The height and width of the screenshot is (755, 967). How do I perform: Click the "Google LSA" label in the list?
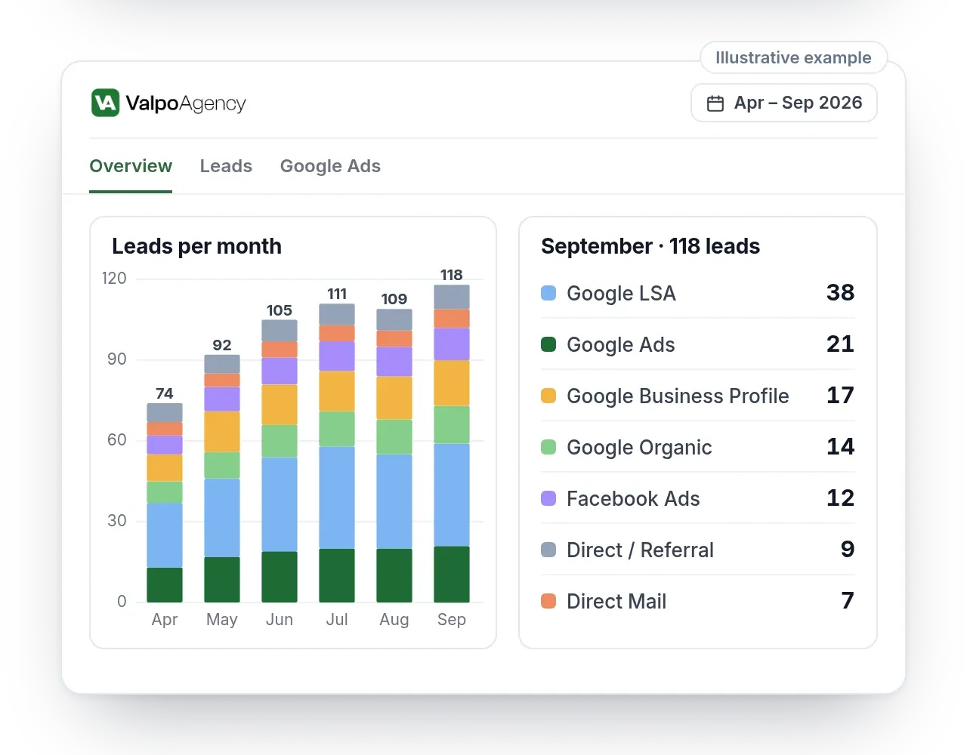[621, 293]
